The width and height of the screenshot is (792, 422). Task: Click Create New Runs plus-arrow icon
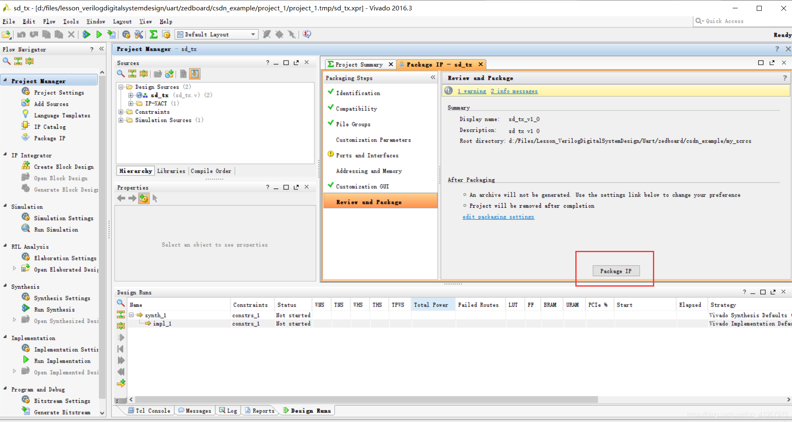pos(121,383)
